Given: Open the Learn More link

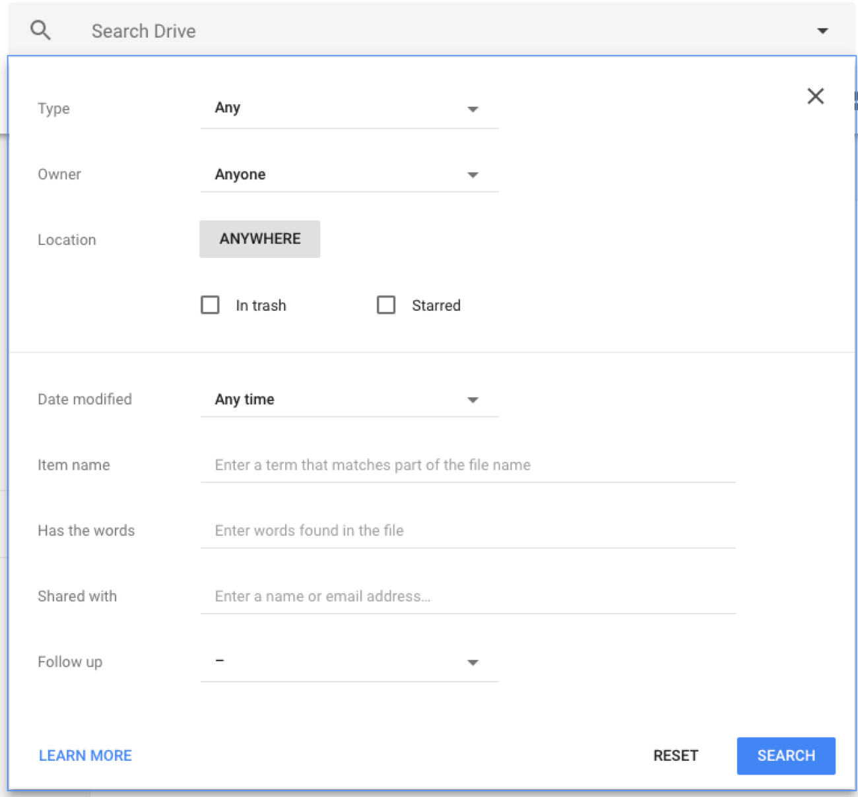Looking at the screenshot, I should (85, 756).
